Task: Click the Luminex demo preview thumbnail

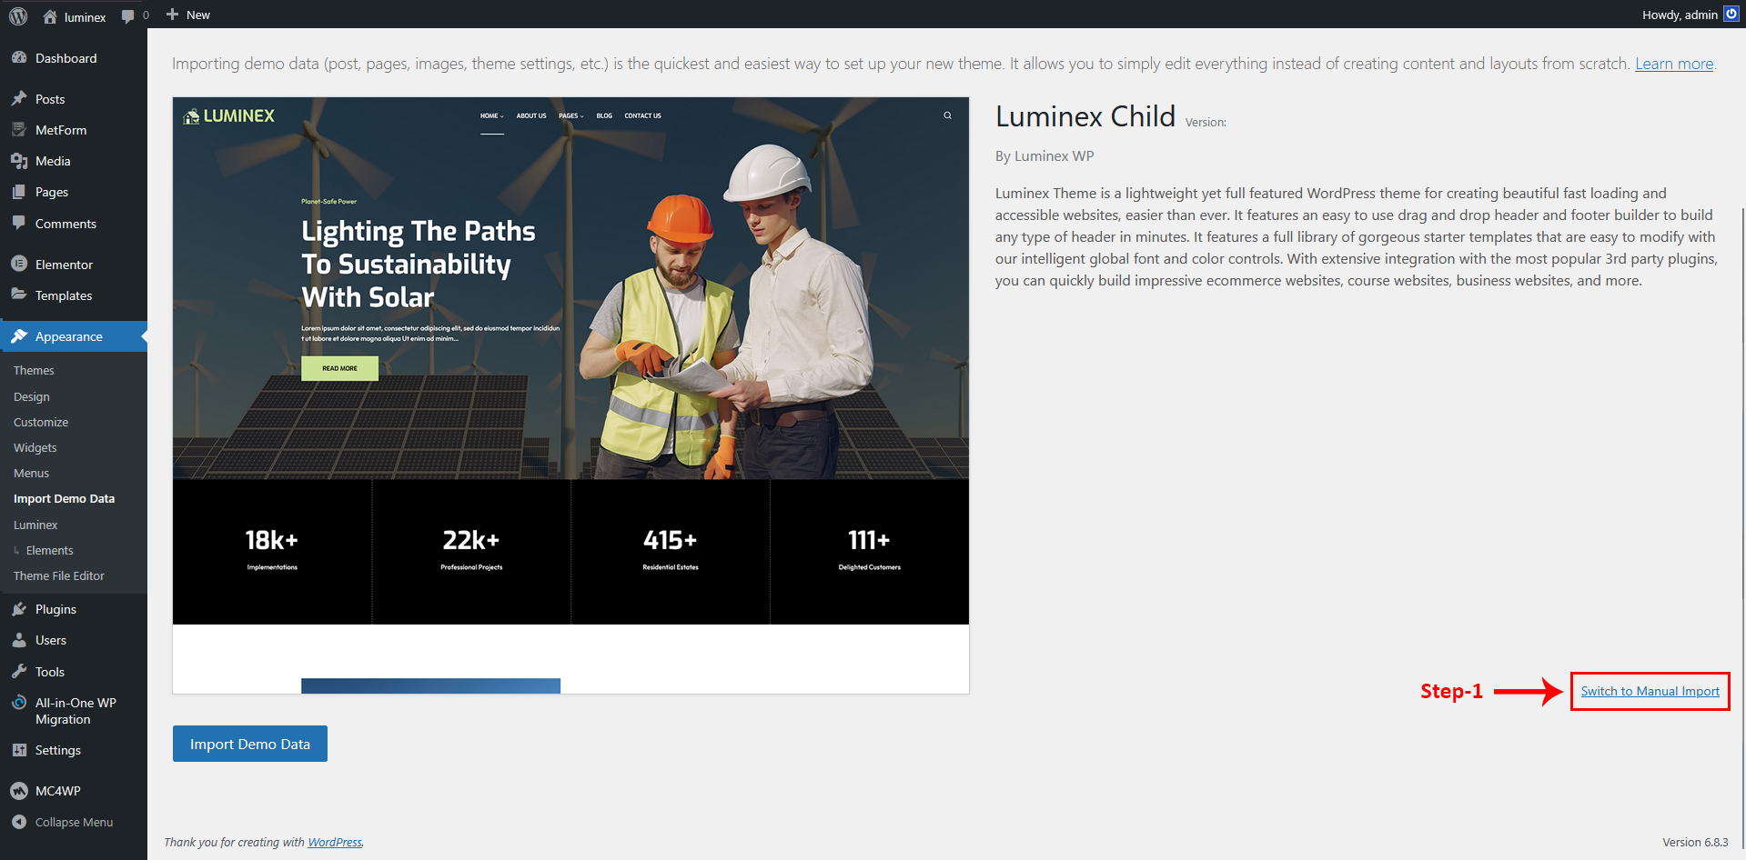Action: click(x=570, y=395)
